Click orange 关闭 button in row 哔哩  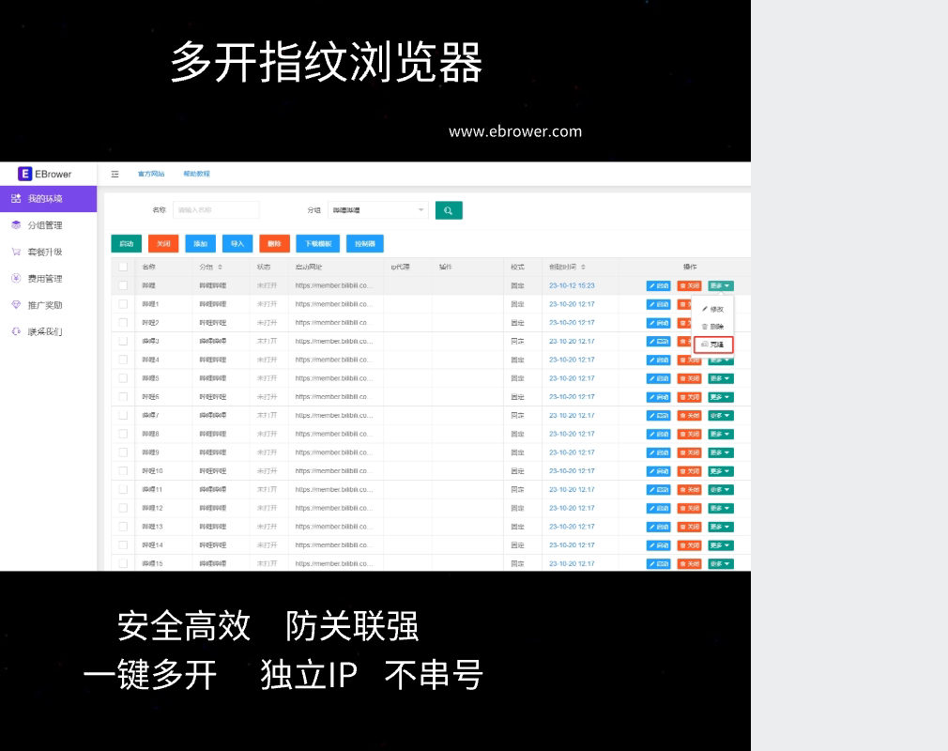(689, 286)
